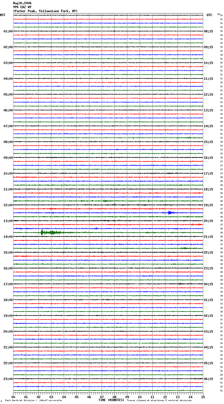This screenshot has width=224, height=404.
Task: Select the 04:00 MST time label
Action: [8, 79]
